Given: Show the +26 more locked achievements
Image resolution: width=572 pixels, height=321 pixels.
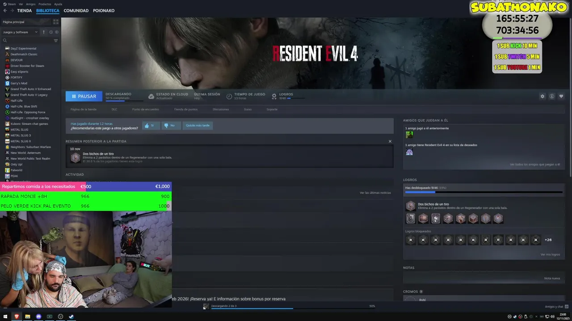Looking at the screenshot, I should tap(548, 240).
